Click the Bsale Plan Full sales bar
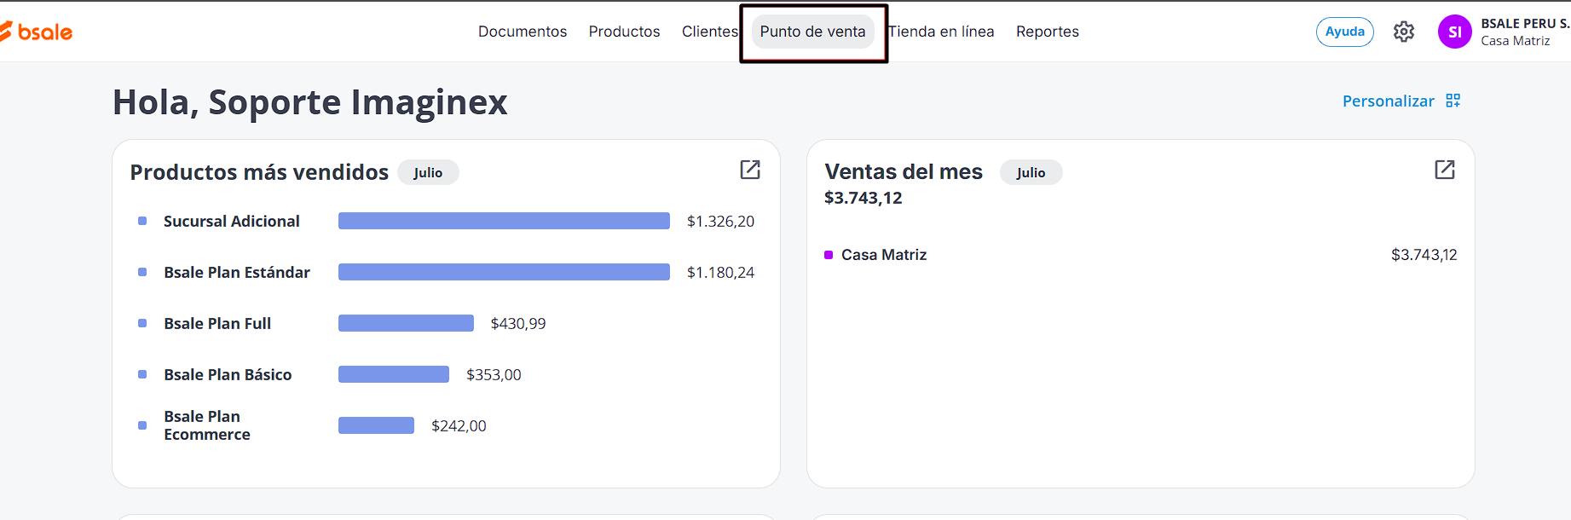Screen dimensions: 1571x520 pyautogui.click(x=406, y=323)
